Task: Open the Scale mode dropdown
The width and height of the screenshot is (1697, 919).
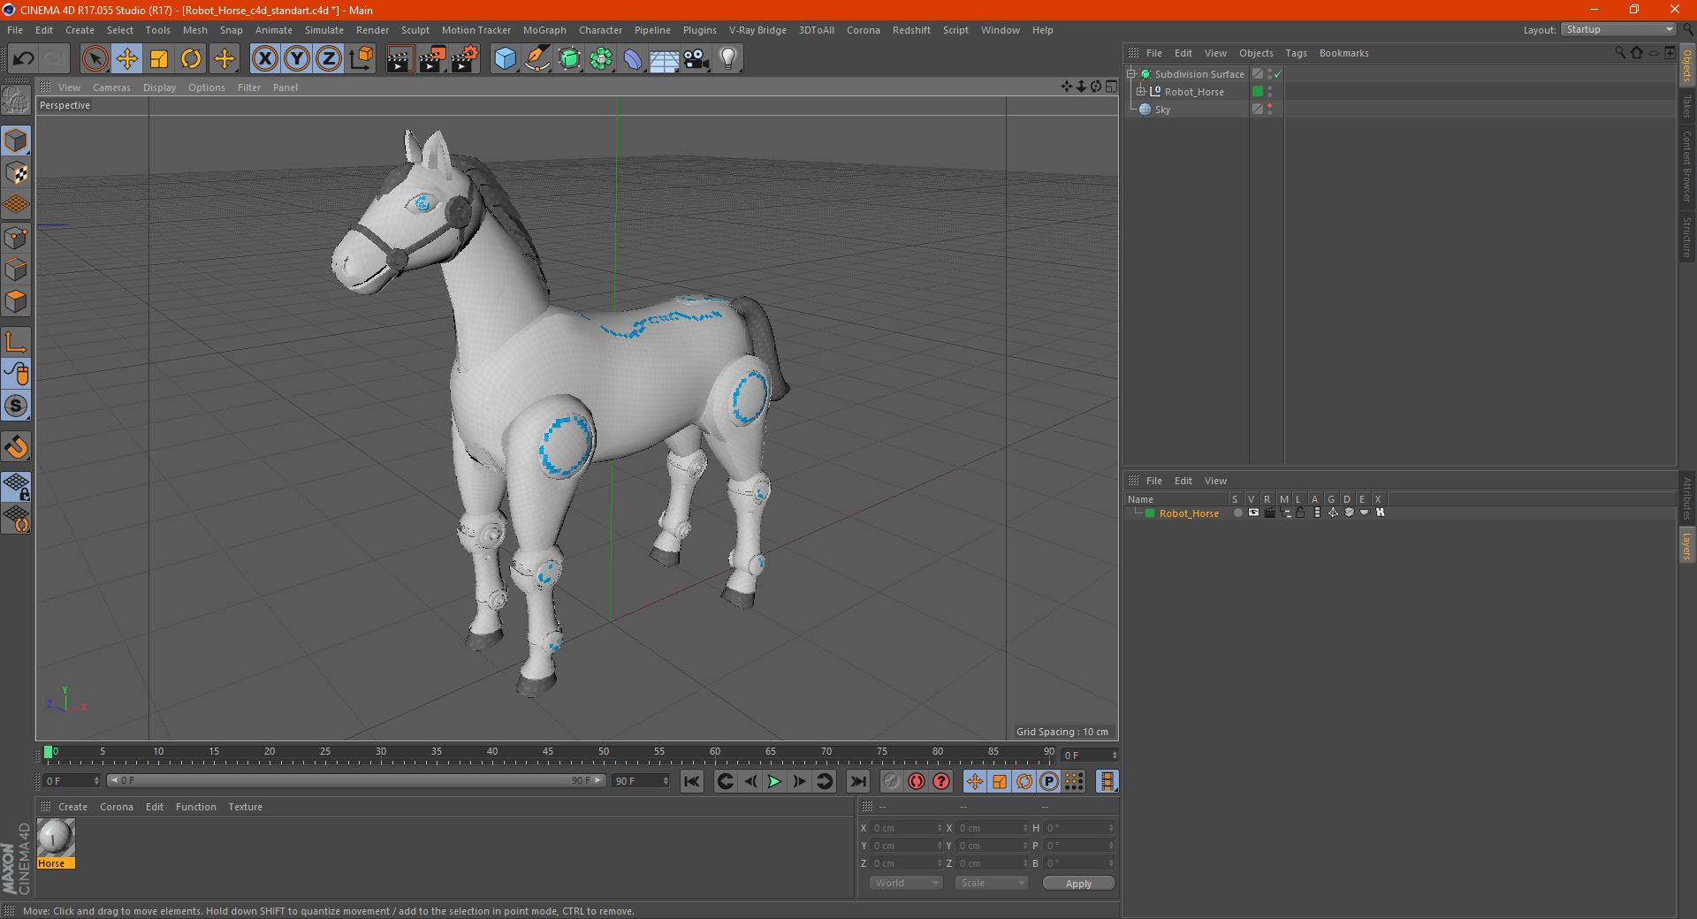Action: click(x=992, y=883)
